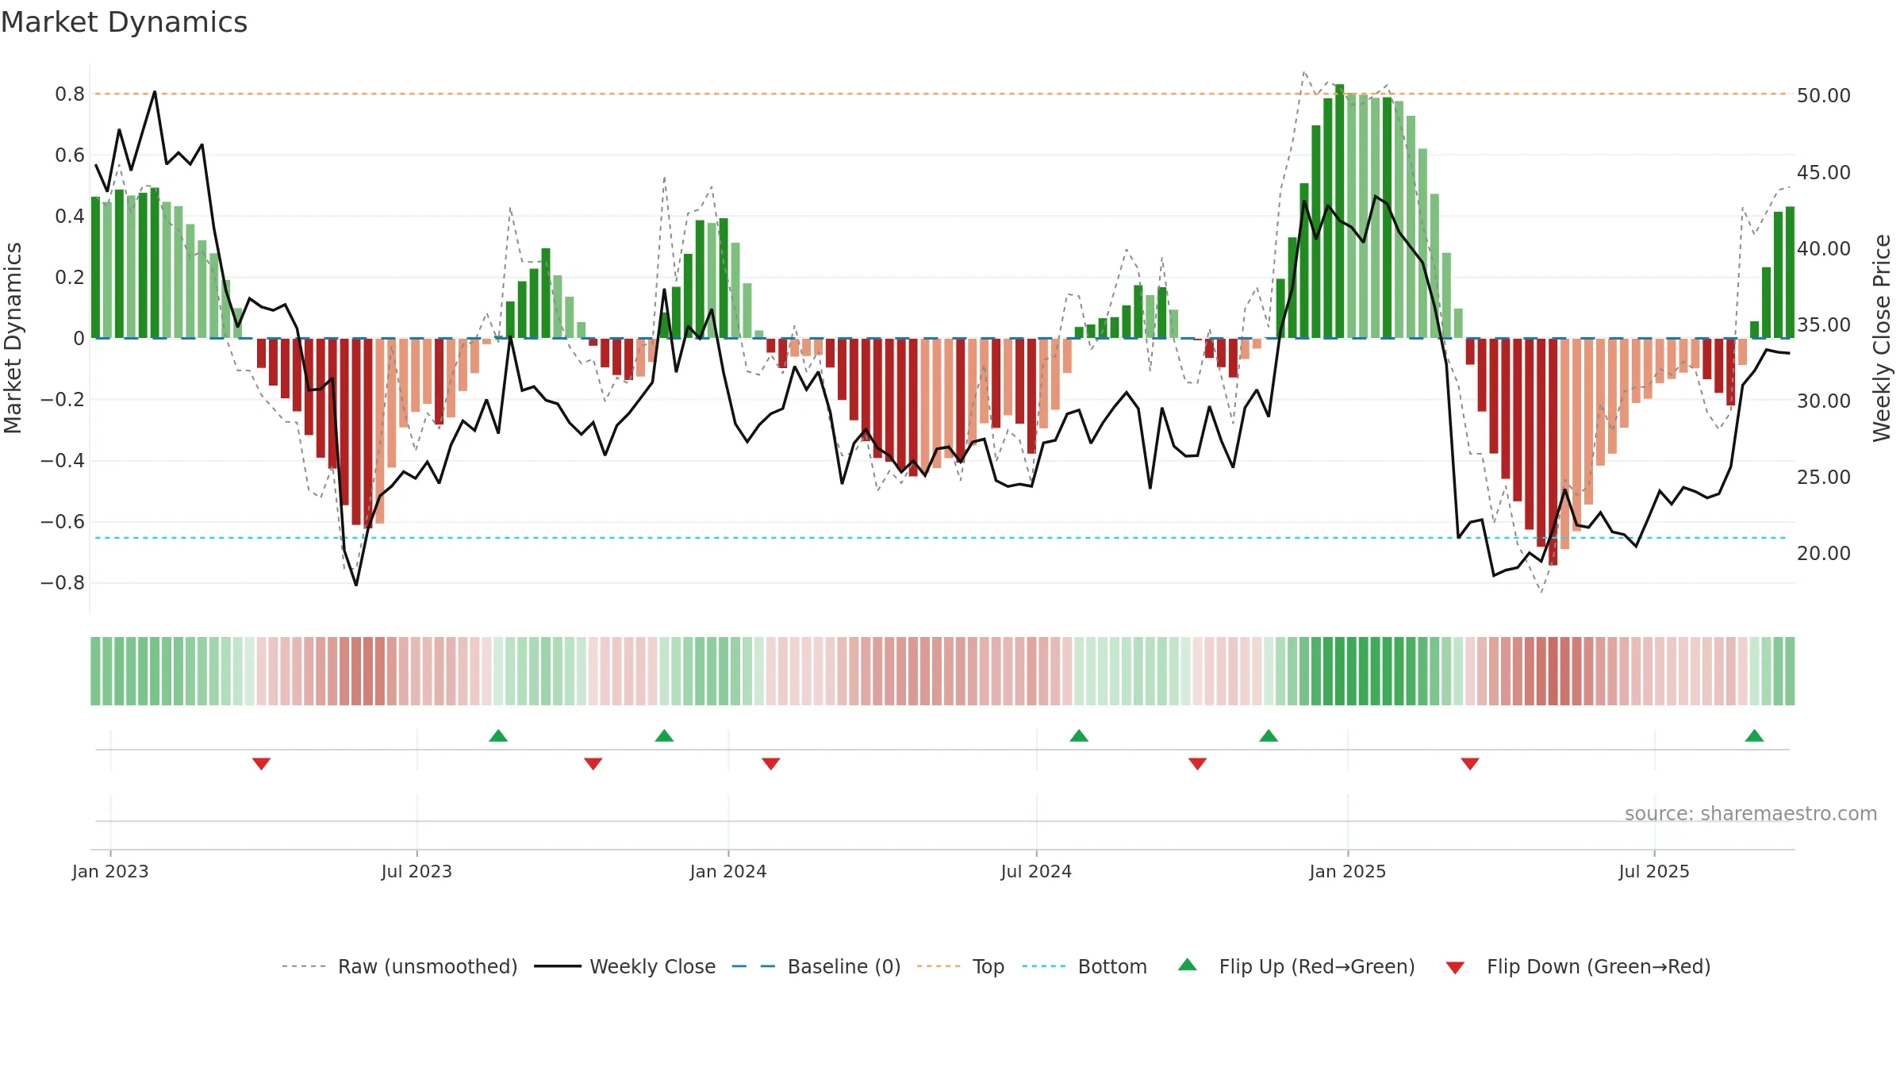Viewport: 1904px width, 1071px height.
Task: Click the first red flip-down marker in early 2023
Action: pos(262,764)
